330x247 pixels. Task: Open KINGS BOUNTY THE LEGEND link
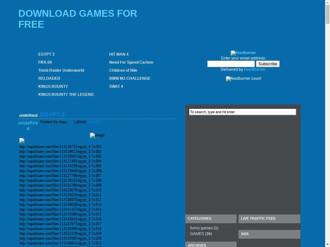click(66, 95)
